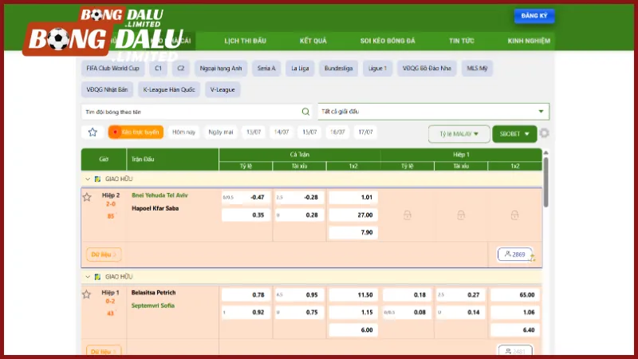Image resolution: width=638 pixels, height=359 pixels.
Task: Click the locked Hiệp 1 Tỷ lệ icon
Action: [408, 215]
